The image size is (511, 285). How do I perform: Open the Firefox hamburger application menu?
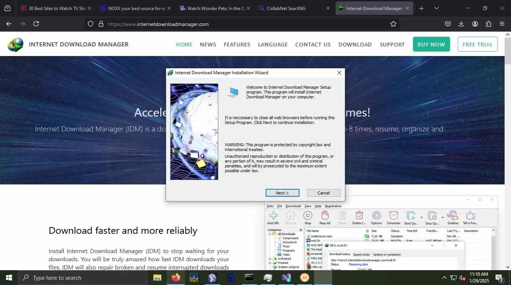click(502, 24)
